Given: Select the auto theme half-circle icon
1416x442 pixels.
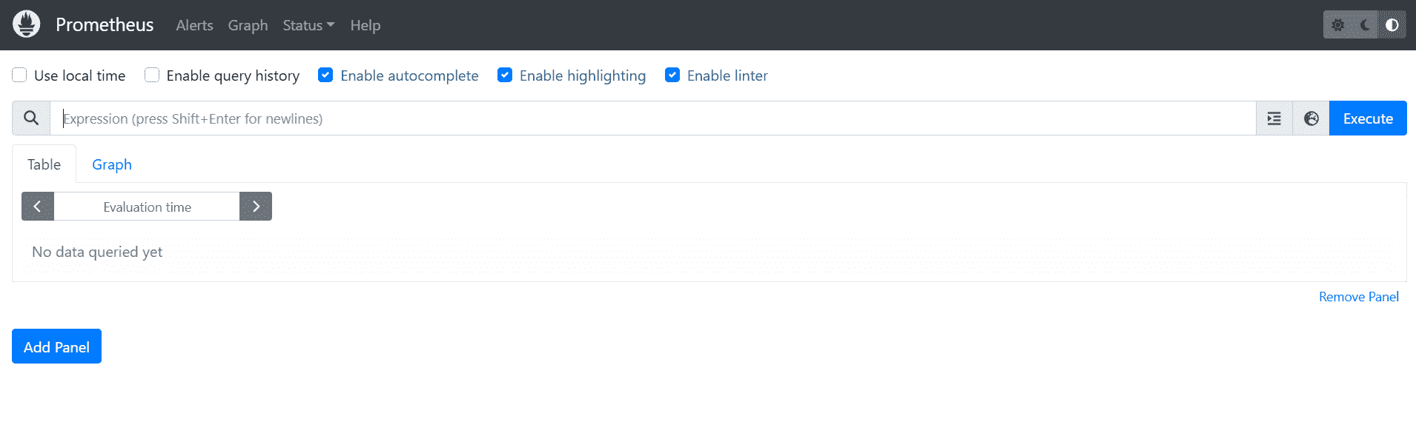Looking at the screenshot, I should pyautogui.click(x=1391, y=24).
